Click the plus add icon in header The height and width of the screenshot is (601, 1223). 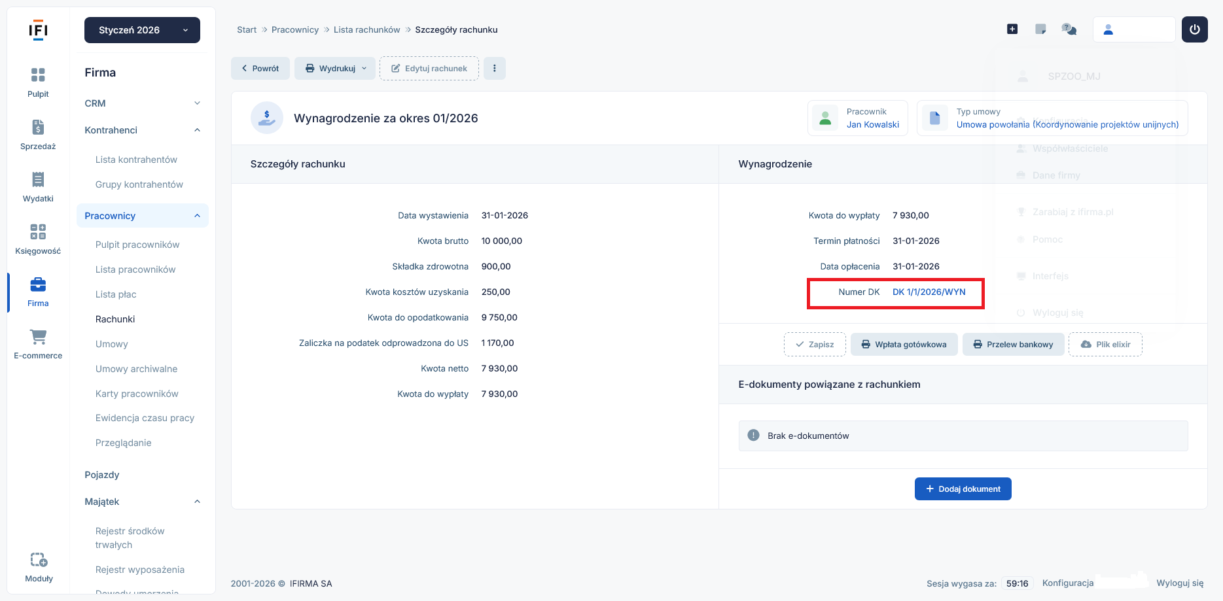pos(1012,29)
